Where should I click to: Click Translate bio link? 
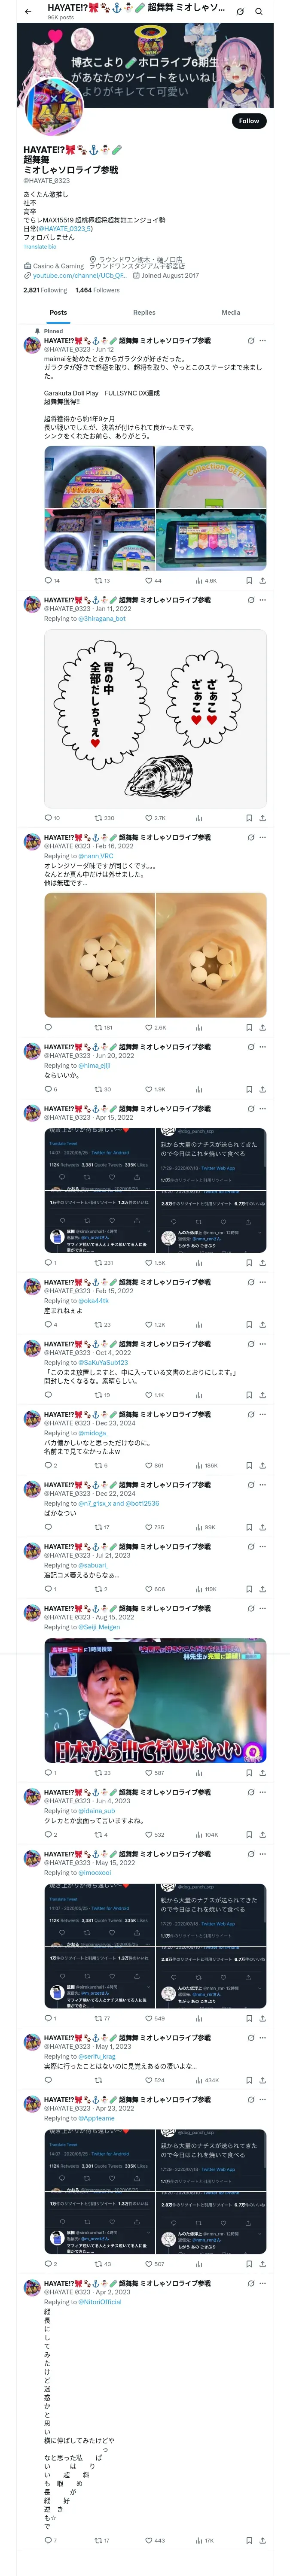[x=40, y=246]
